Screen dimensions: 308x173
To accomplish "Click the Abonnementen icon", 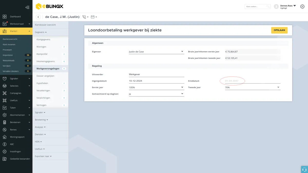I will pos(5,115).
